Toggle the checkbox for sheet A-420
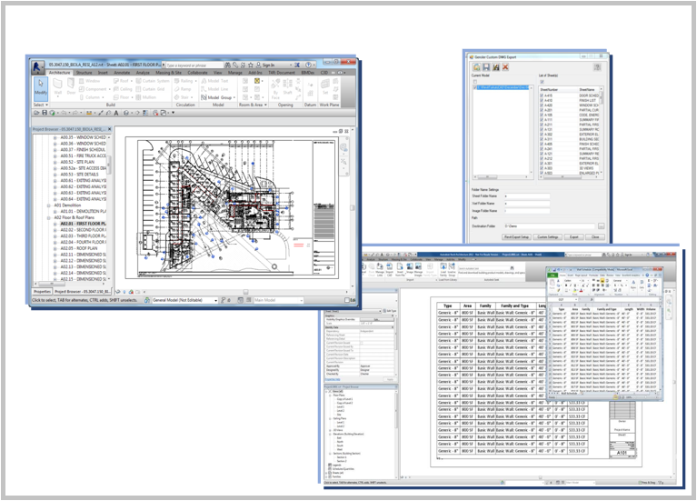Image resolution: width=697 pixels, height=501 pixels. coord(542,105)
